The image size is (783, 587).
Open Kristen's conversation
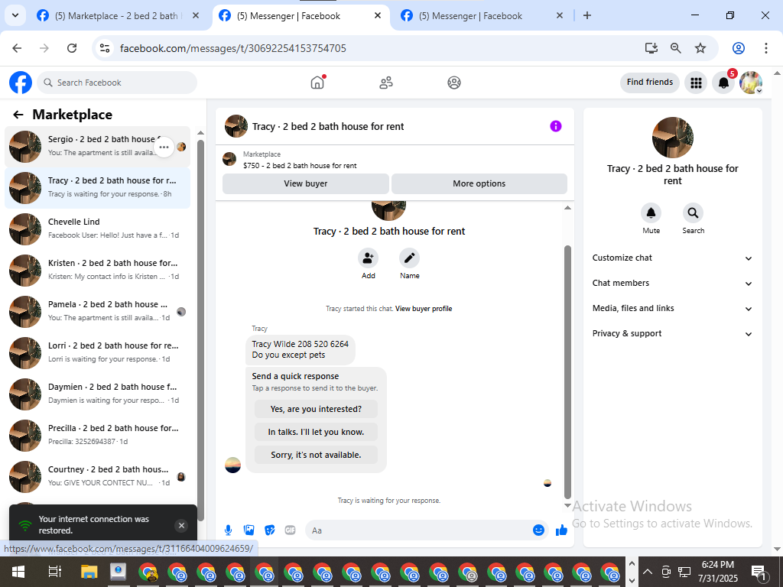pyautogui.click(x=97, y=271)
